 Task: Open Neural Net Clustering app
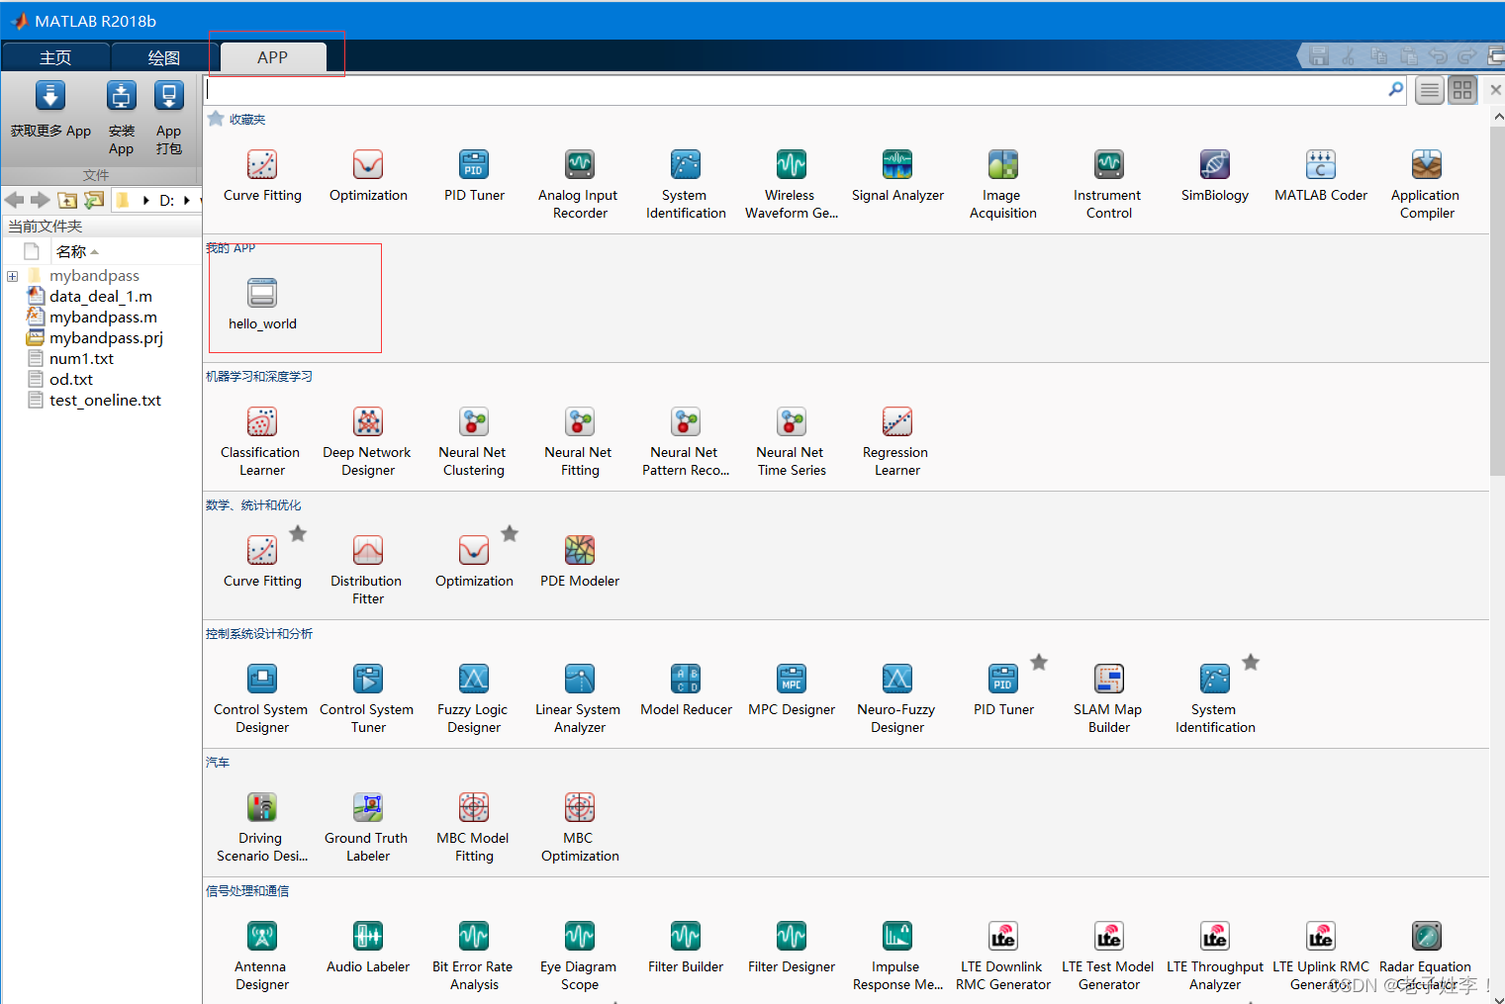[x=474, y=442]
